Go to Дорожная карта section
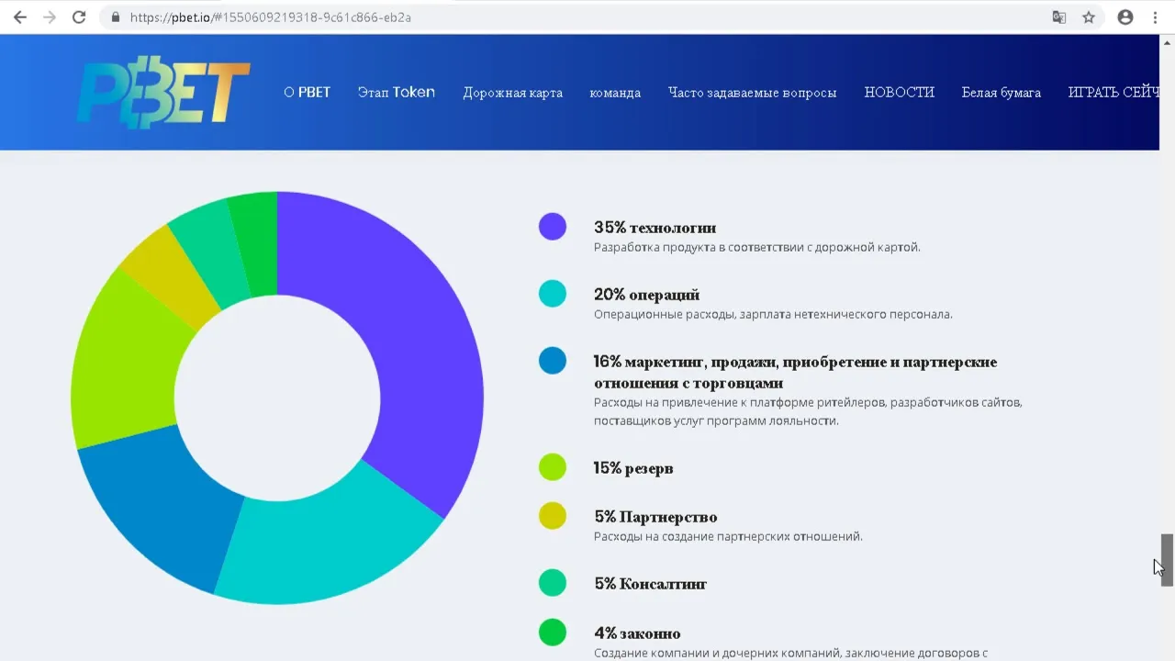 (512, 93)
